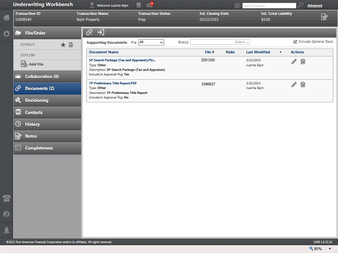Click the import arrow toolbar icon
Screen dimensions: 338x253
[x=101, y=32]
